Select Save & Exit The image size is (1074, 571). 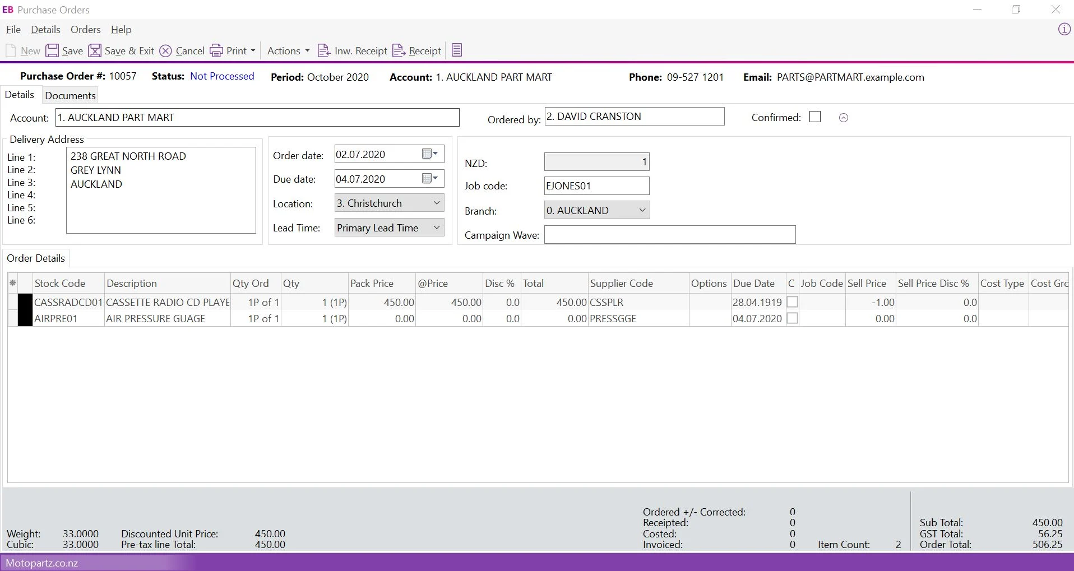(x=121, y=50)
